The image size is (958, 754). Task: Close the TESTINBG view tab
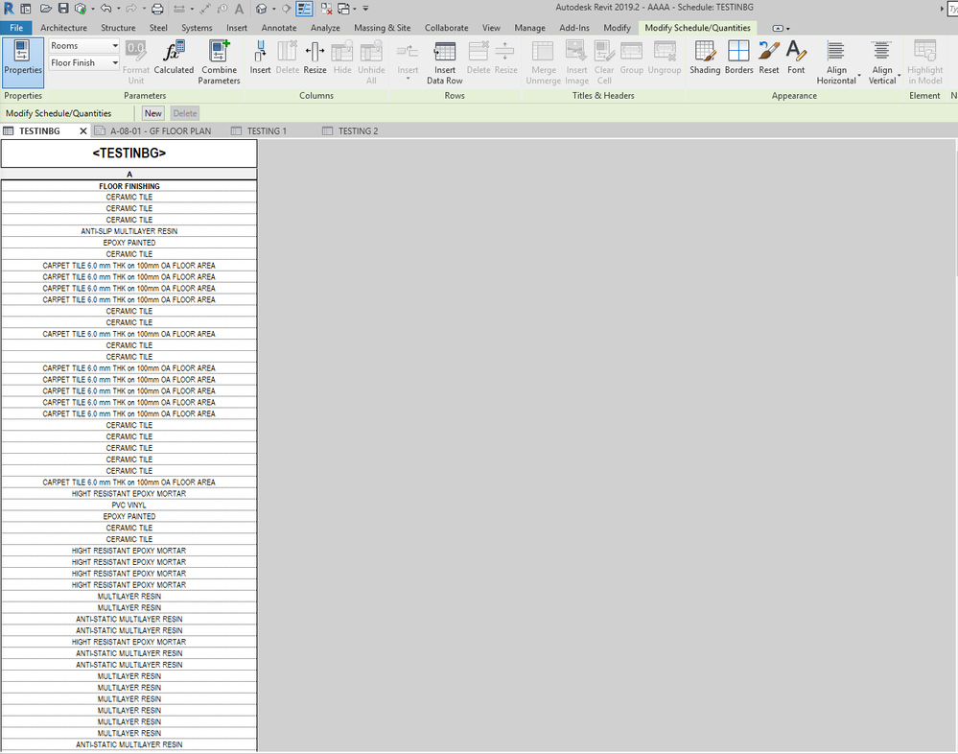point(83,130)
